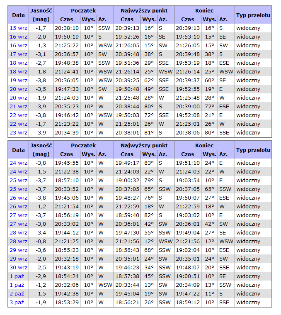Click the end time 19:03:54
This screenshot has width=281, height=315.
click(x=188, y=181)
